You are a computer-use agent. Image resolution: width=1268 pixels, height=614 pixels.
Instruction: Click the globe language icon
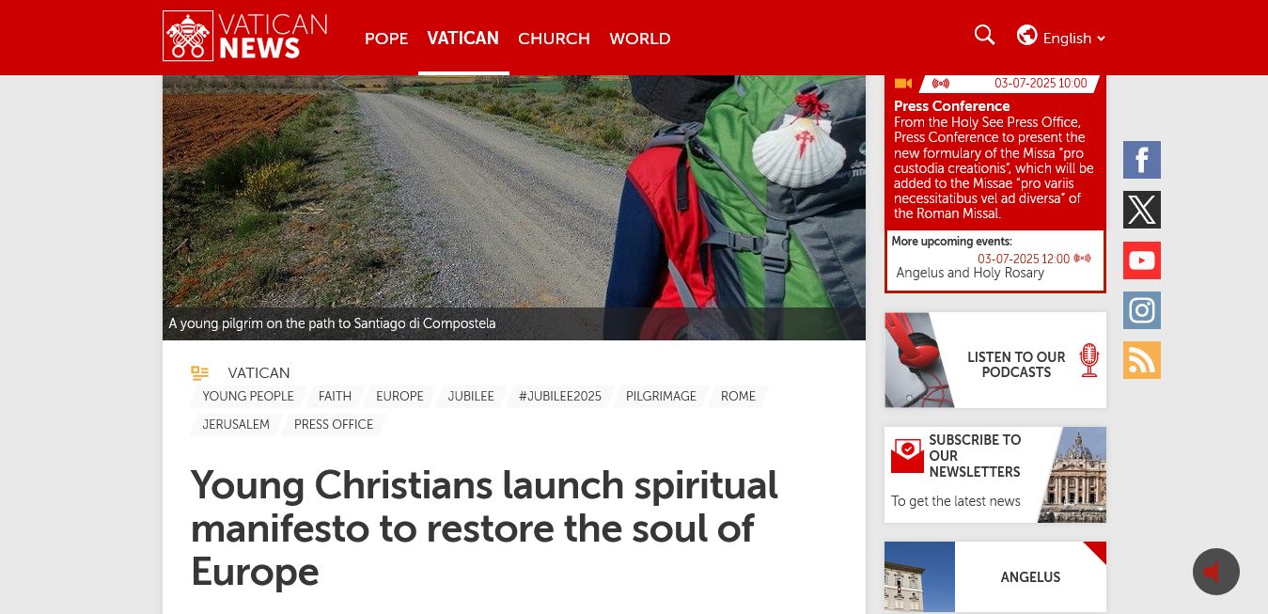pyautogui.click(x=1026, y=36)
